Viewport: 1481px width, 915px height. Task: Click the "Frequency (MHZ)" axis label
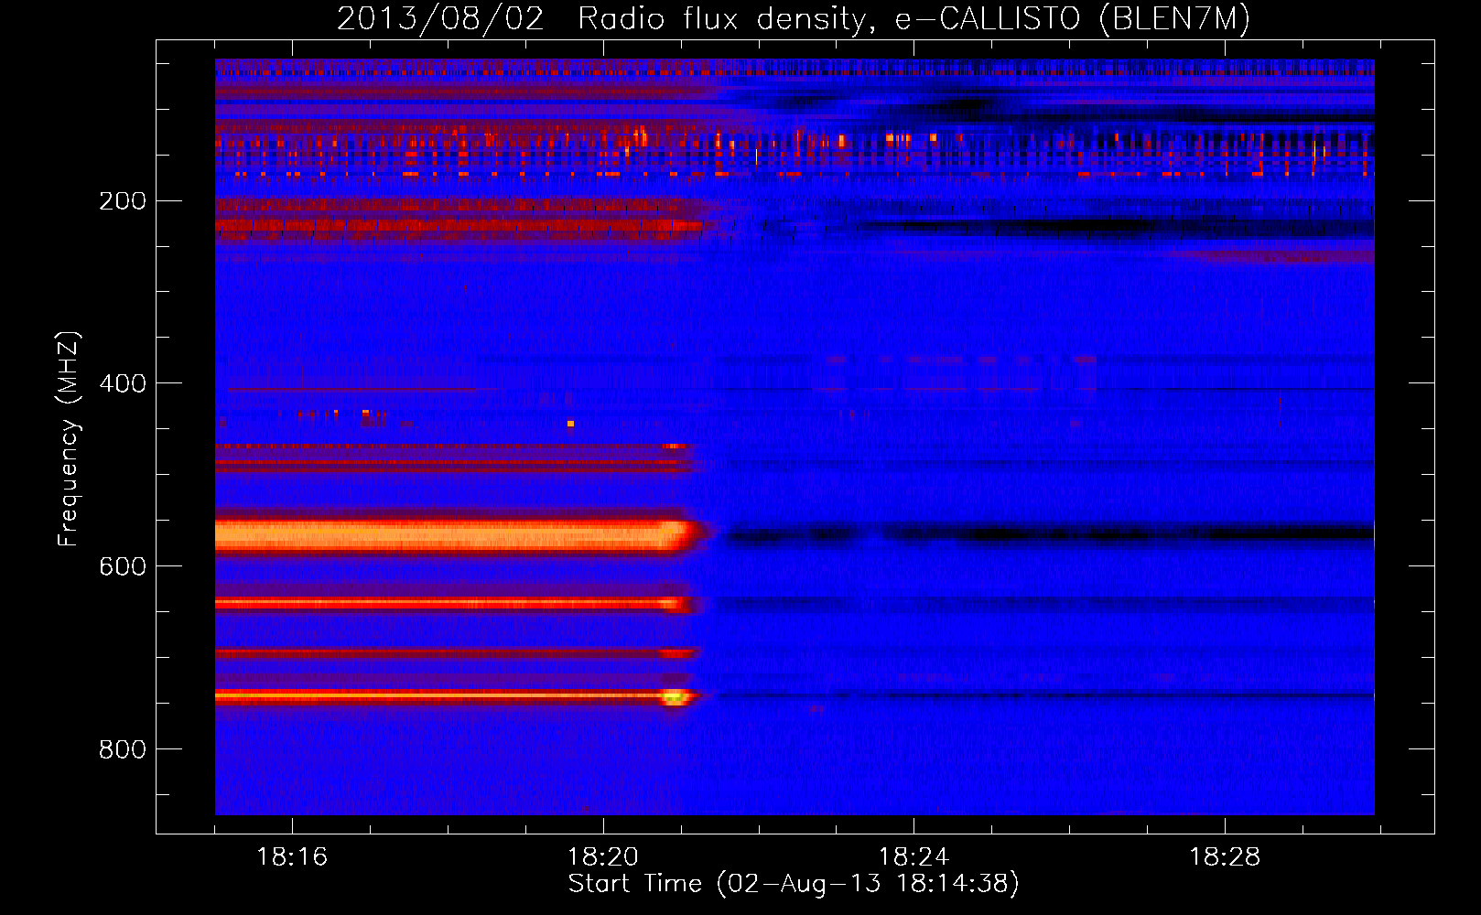tap(69, 438)
